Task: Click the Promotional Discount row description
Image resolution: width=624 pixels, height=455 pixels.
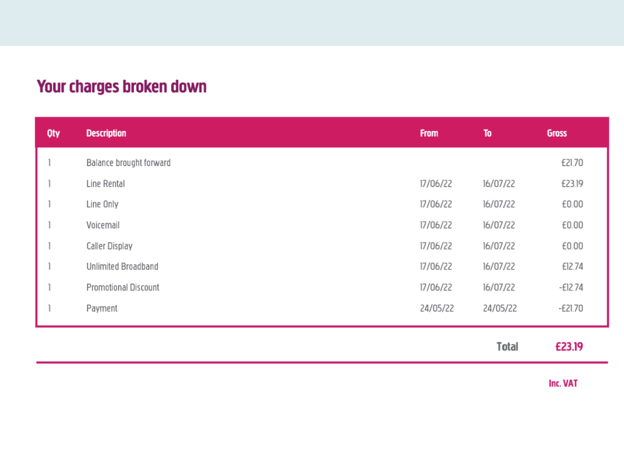Action: (x=123, y=287)
